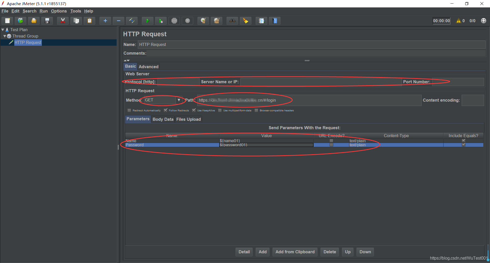The width and height of the screenshot is (490, 263).
Task: Stop the test with stop icon
Action: coord(174,21)
